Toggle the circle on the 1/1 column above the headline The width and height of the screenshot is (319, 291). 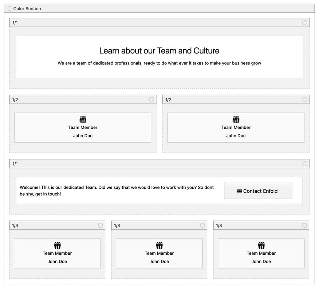[x=304, y=23]
